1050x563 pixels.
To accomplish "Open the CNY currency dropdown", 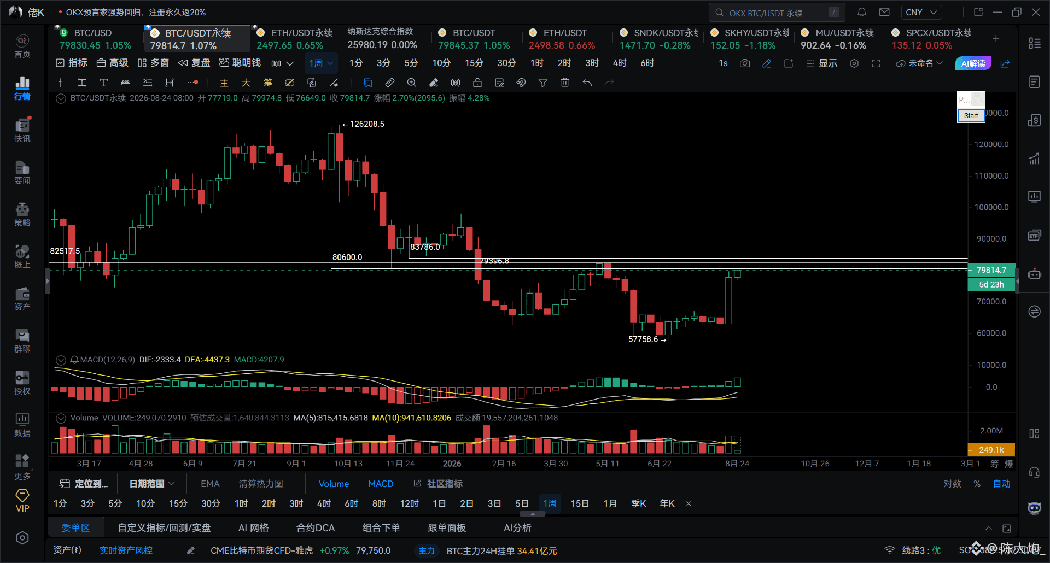I will (x=921, y=12).
